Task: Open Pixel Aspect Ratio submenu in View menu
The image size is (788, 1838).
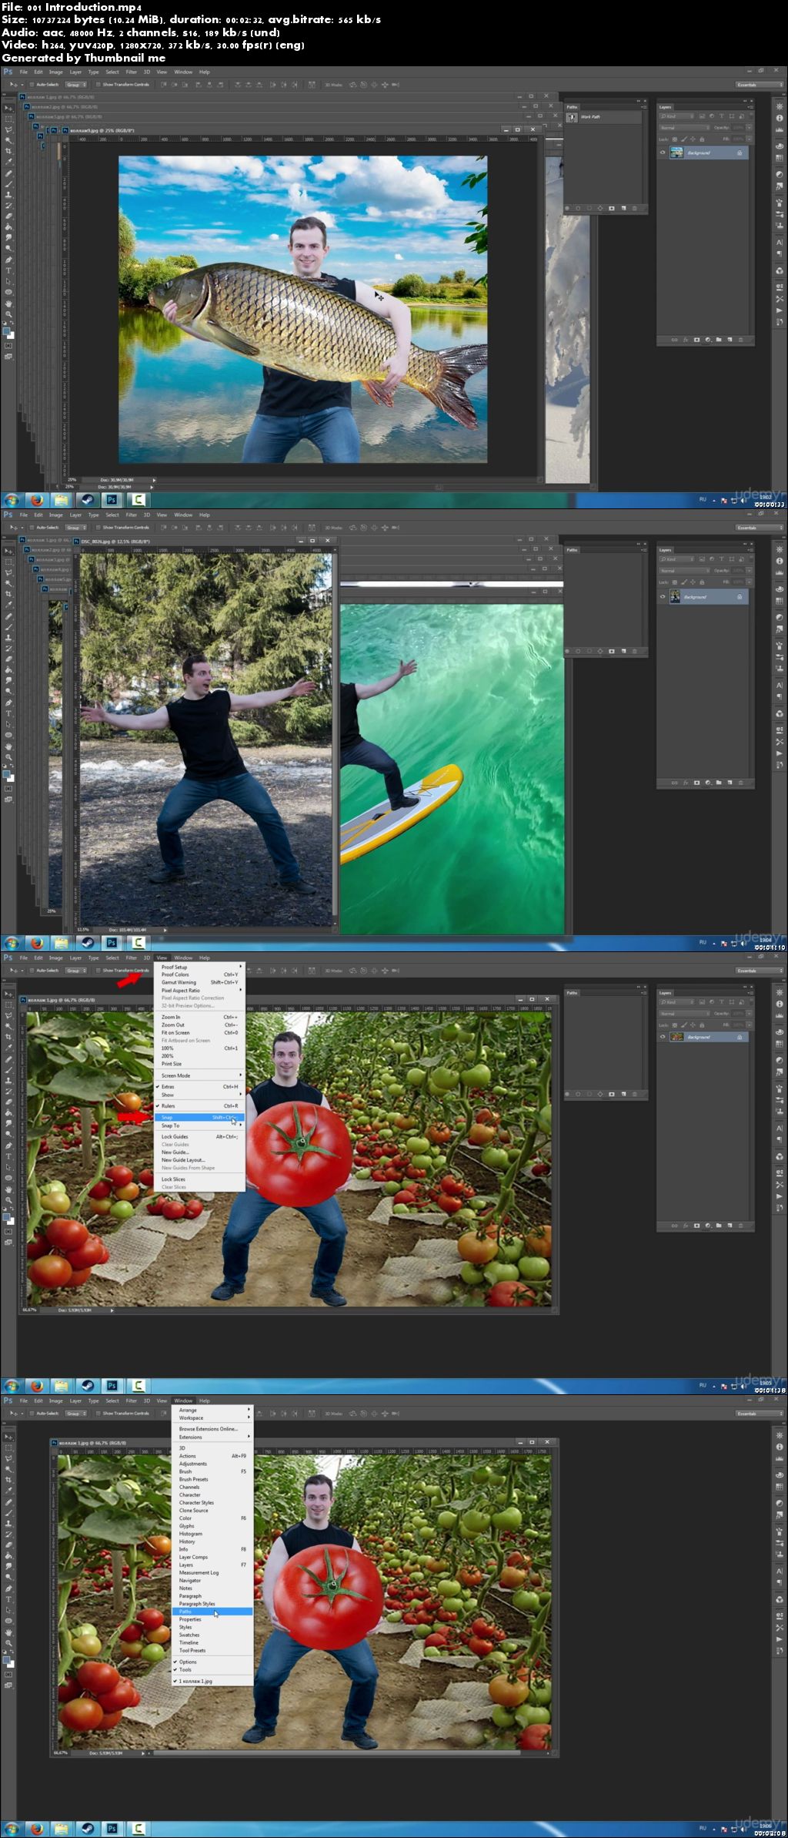Action: pos(199,990)
